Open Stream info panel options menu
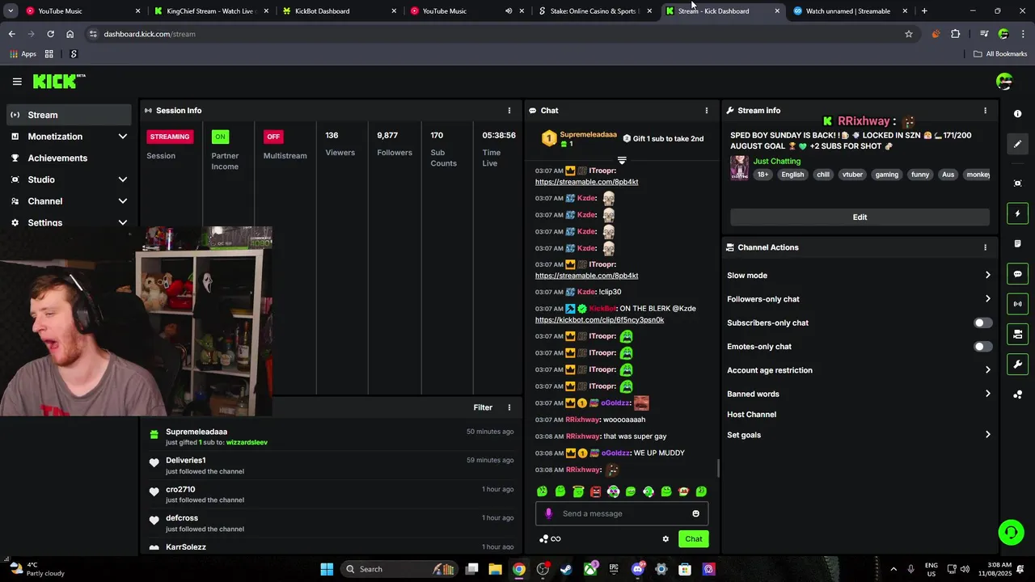Screen dimensions: 1035x582 [985, 111]
